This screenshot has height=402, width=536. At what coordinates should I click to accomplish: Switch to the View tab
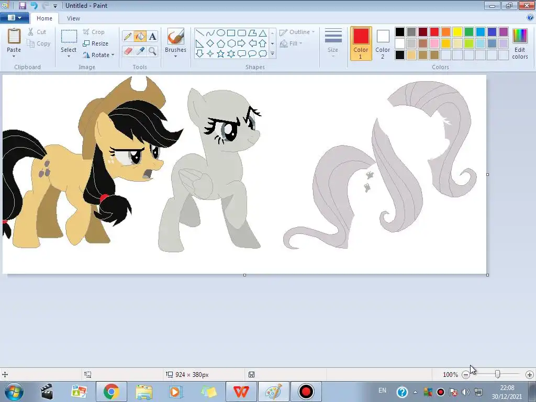[x=73, y=18]
